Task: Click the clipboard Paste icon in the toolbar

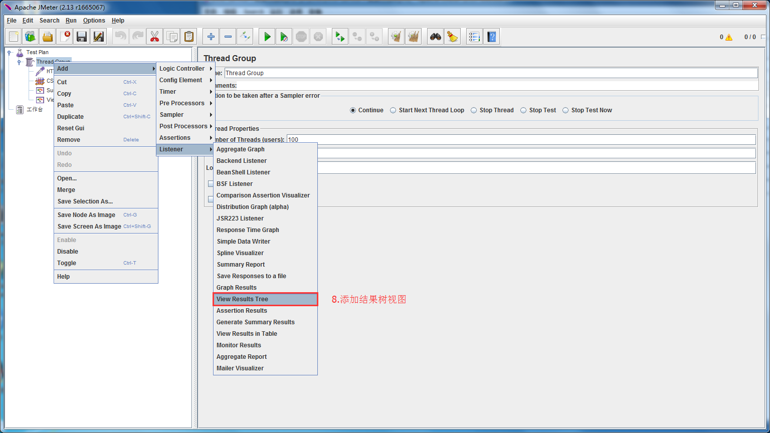Action: 188,37
